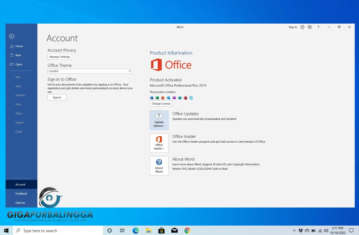Select Save As in the backstage menu
Screen dimensions: 359x235
20,95
